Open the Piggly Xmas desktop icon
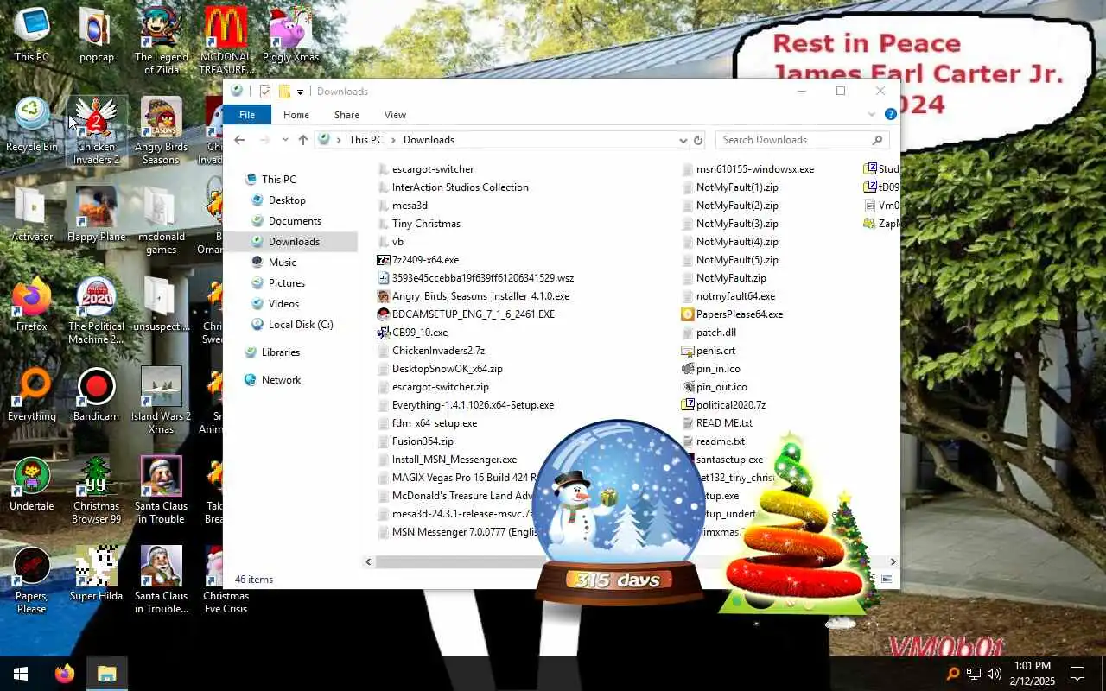This screenshot has width=1106, height=691. tap(290, 35)
